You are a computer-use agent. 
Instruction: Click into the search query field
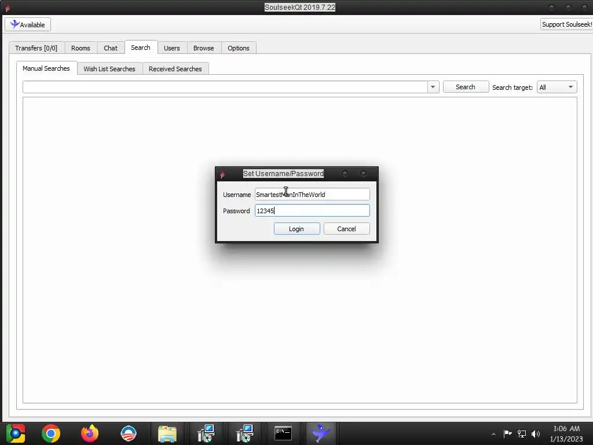(225, 87)
